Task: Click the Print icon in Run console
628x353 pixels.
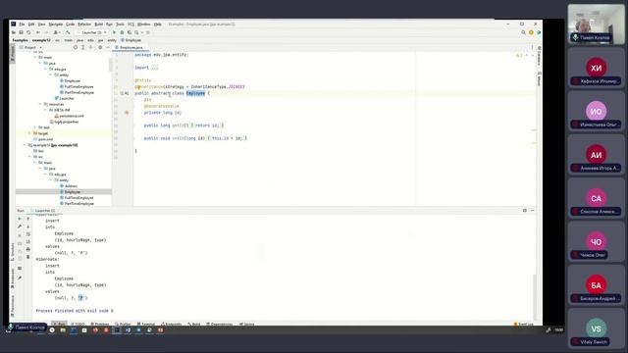Action: [28, 249]
